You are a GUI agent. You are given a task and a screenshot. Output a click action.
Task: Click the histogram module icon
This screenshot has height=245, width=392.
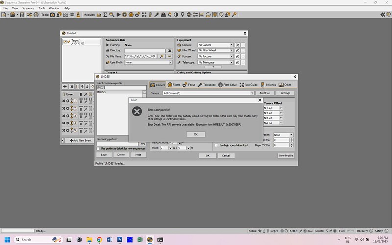(99, 15)
